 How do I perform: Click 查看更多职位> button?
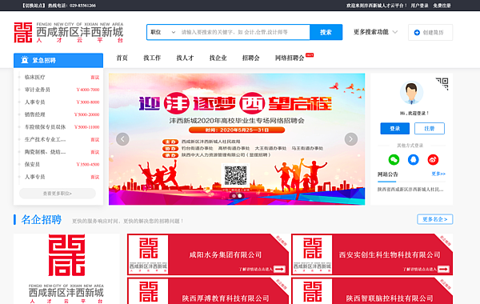point(58,193)
